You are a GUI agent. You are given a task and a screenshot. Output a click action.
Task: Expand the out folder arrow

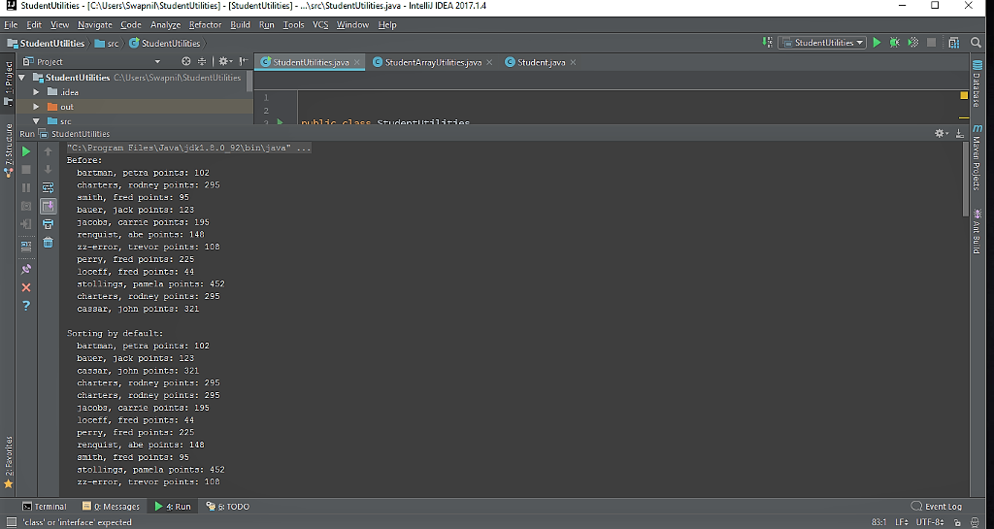pos(36,107)
